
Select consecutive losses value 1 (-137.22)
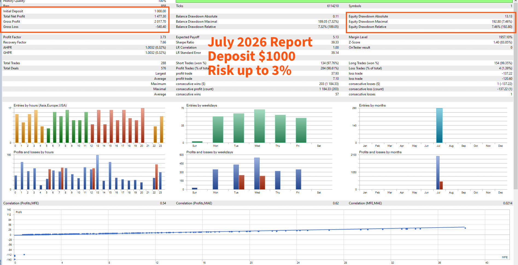pyautogui.click(x=505, y=84)
